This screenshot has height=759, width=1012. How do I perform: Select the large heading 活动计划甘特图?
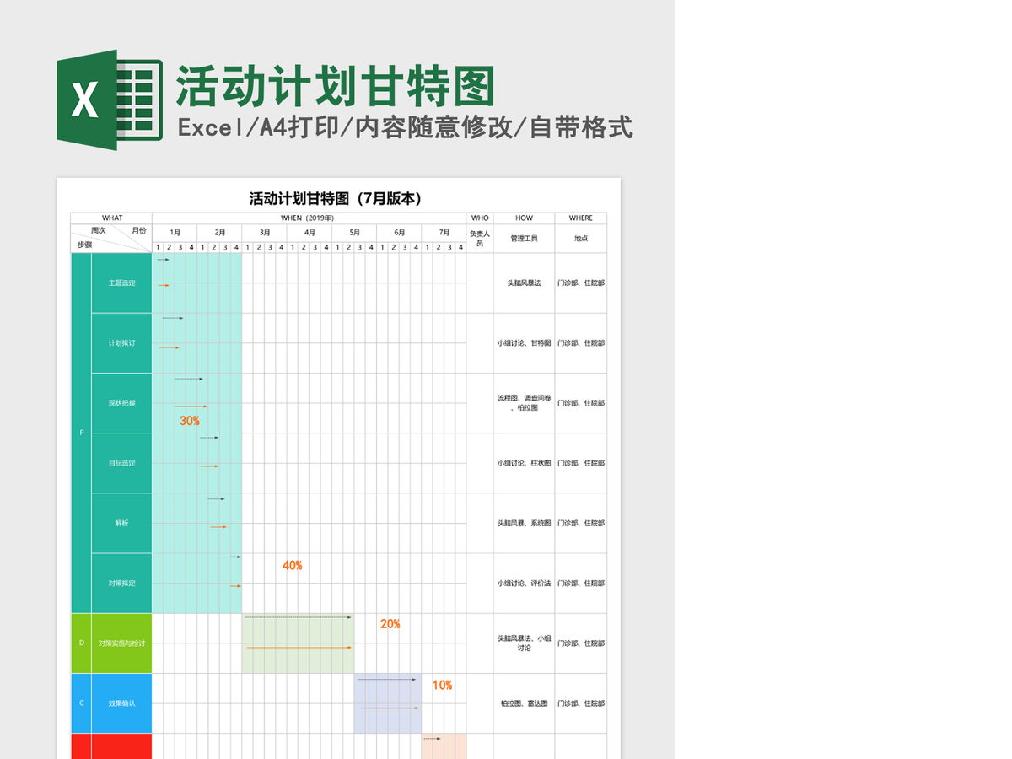335,87
